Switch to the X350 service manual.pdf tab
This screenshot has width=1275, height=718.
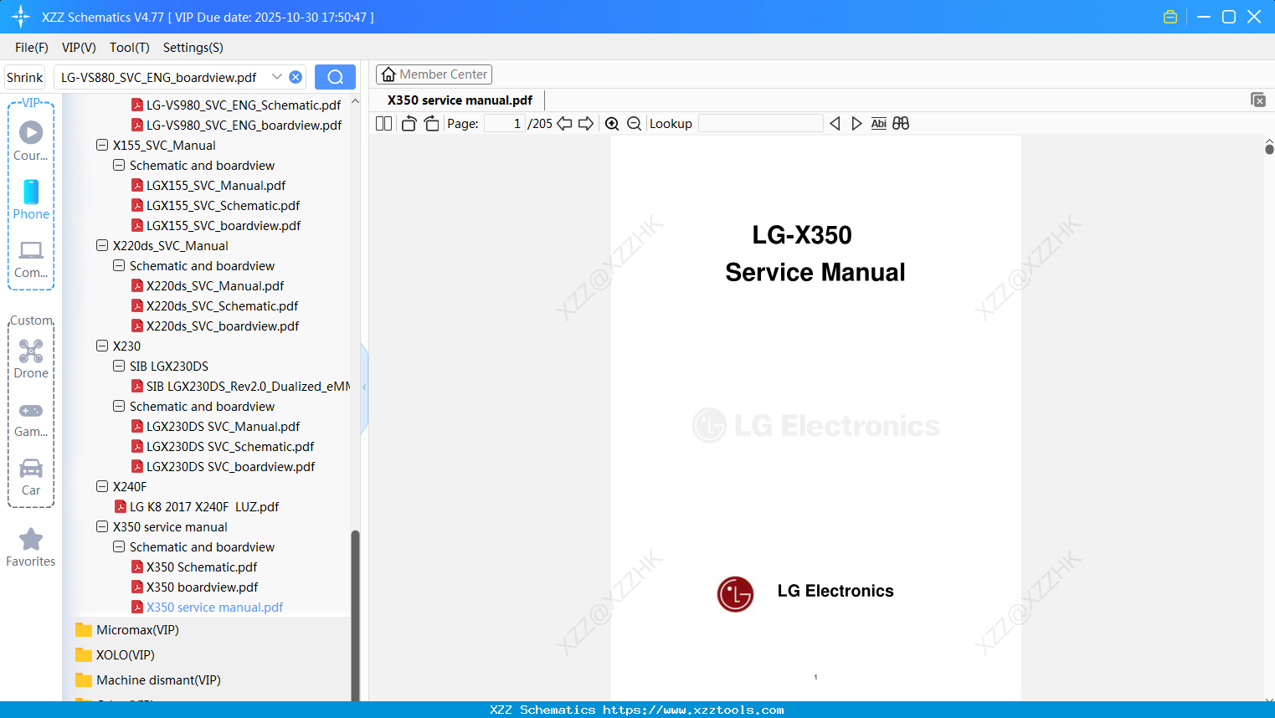458,100
